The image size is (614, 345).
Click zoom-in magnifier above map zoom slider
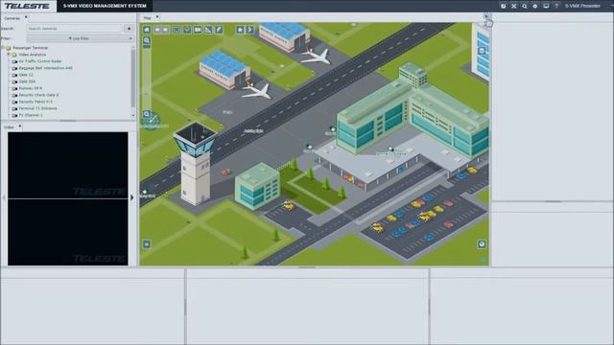pos(147,40)
